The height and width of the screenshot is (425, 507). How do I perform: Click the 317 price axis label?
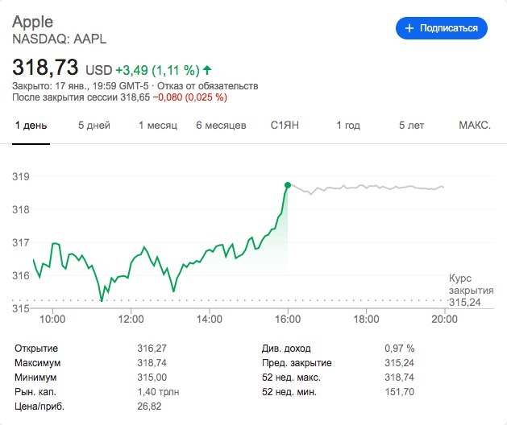click(x=21, y=242)
